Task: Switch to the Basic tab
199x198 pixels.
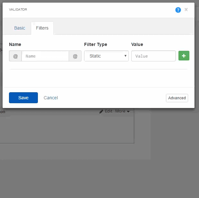Action: [x=20, y=28]
